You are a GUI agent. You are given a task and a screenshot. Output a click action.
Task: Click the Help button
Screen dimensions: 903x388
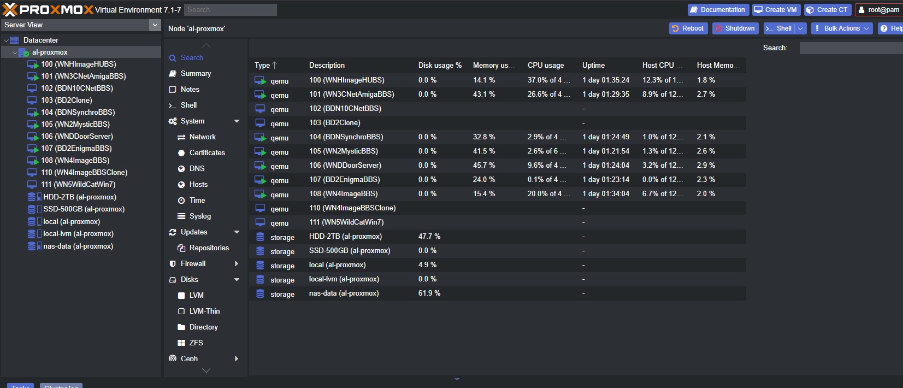[892, 28]
